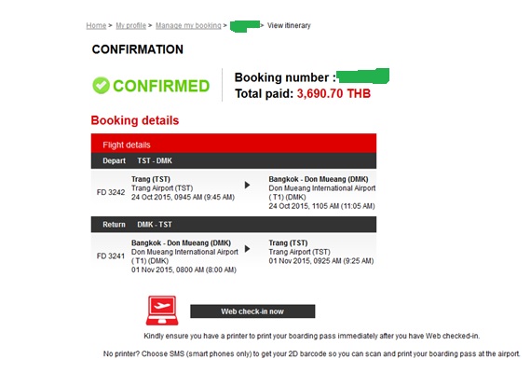Click the Flight details red header
531x373 pixels.
(234, 144)
